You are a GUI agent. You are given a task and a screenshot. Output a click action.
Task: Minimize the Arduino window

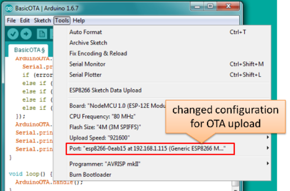click(x=197, y=7)
